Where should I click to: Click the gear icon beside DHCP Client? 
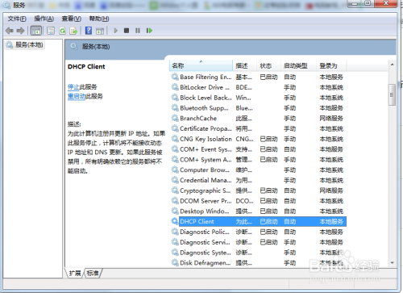point(175,221)
